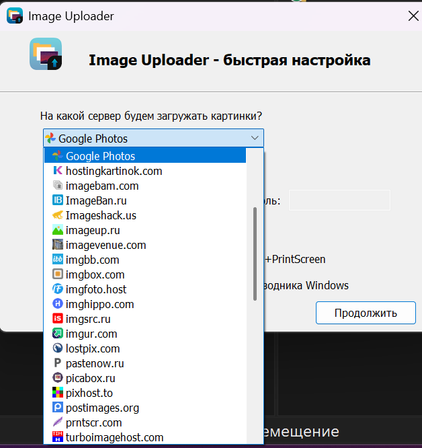Choose the imgfoto.host entry
This screenshot has height=448, width=422.
coord(145,289)
